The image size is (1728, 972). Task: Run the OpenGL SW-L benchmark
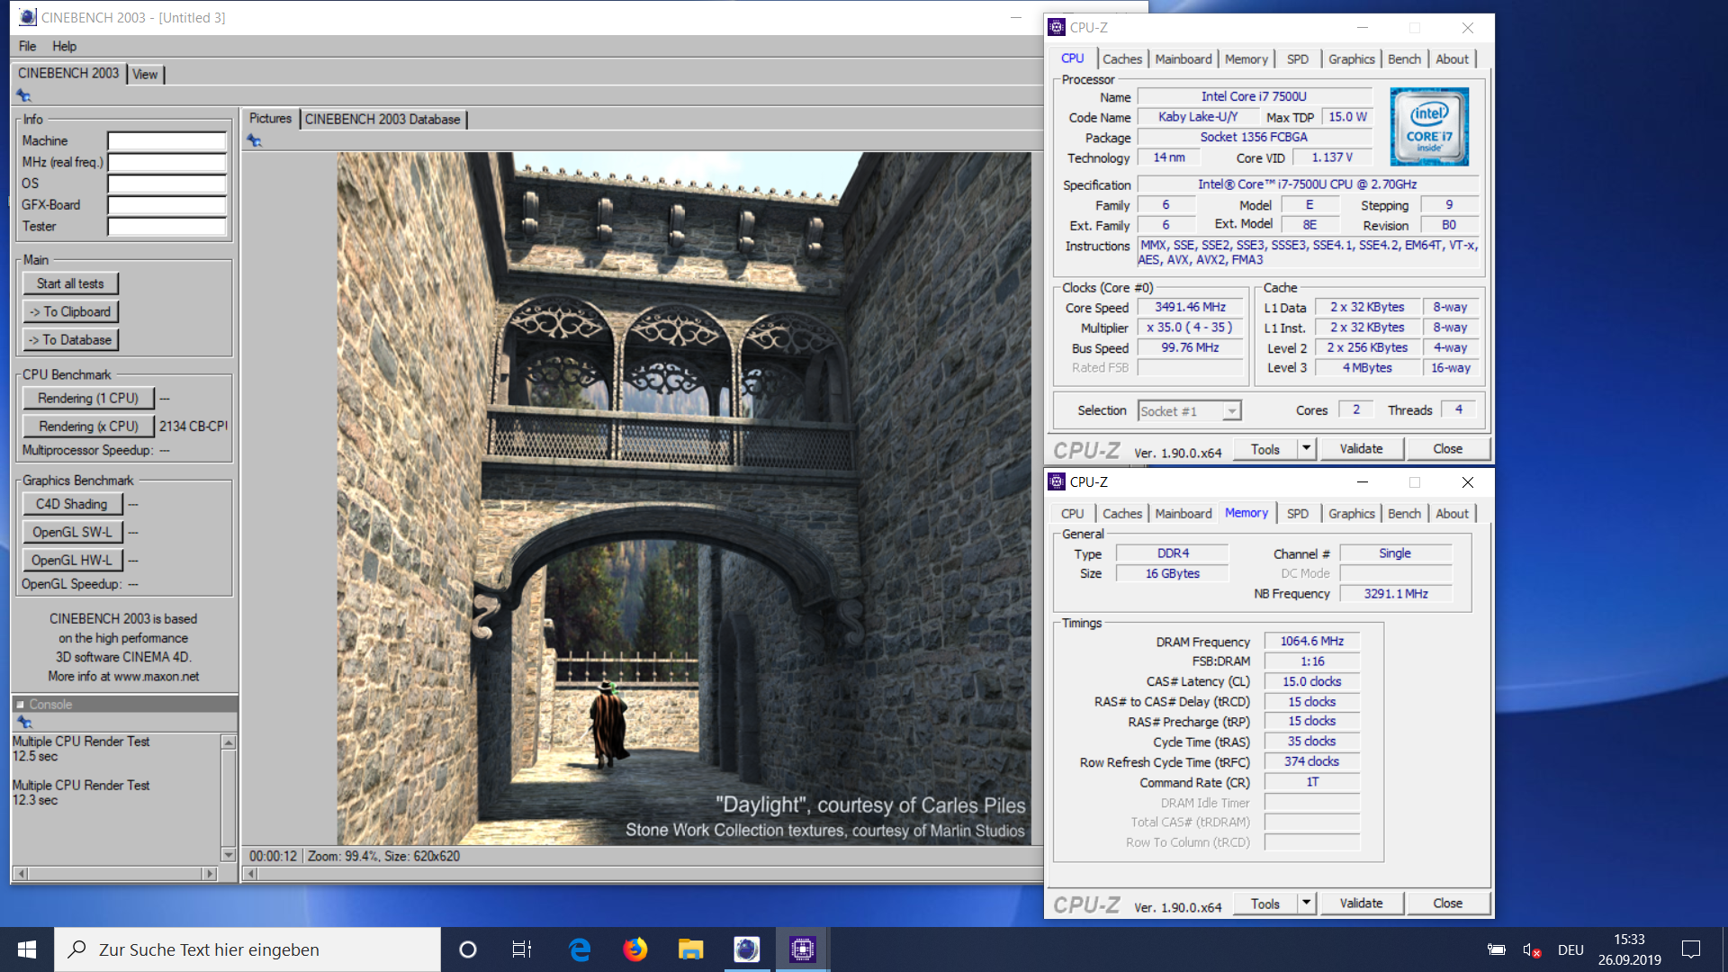(x=72, y=532)
